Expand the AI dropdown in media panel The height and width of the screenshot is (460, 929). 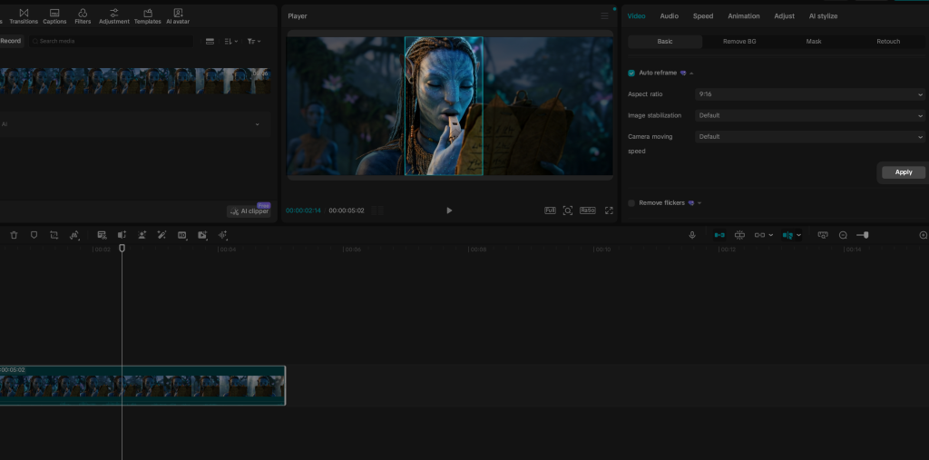[x=257, y=124]
